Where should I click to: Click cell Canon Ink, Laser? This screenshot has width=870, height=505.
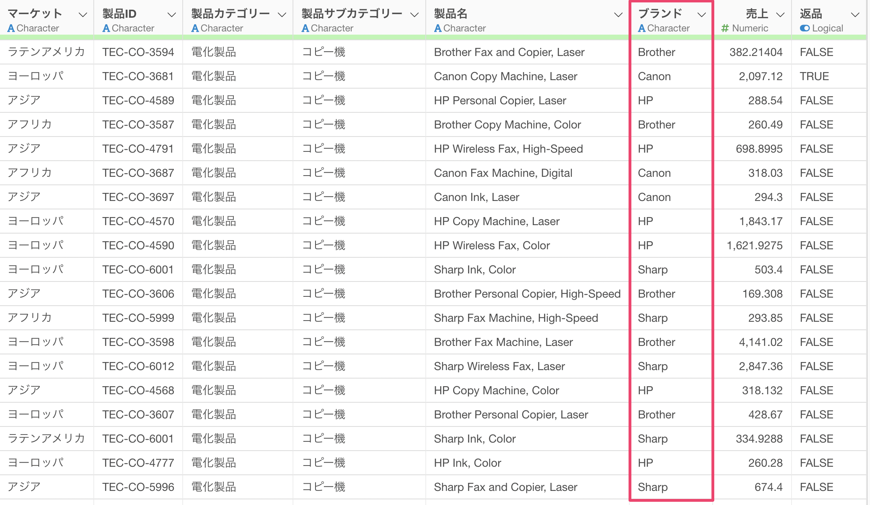point(476,197)
